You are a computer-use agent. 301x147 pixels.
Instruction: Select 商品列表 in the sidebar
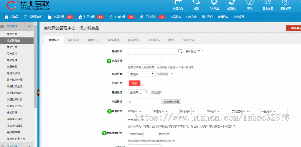click(12, 34)
